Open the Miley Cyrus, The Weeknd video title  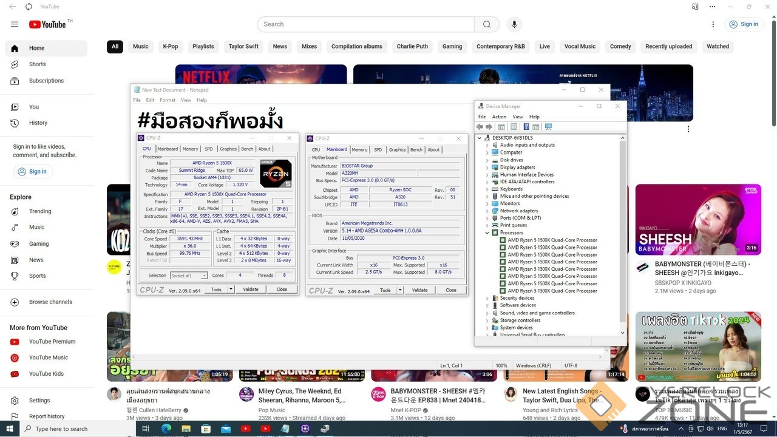(x=302, y=396)
